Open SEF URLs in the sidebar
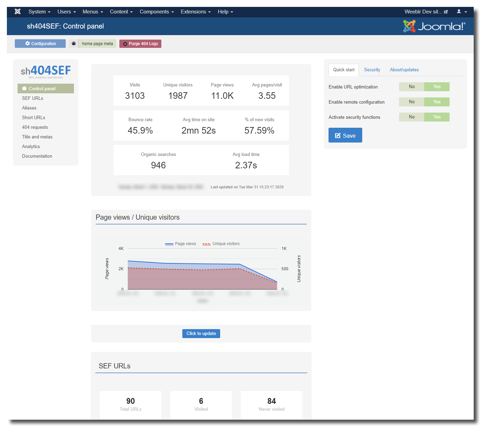This screenshot has width=484, height=430. coord(33,98)
